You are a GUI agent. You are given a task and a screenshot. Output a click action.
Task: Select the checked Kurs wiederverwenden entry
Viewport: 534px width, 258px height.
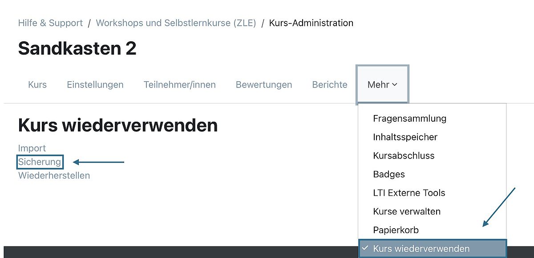click(421, 249)
